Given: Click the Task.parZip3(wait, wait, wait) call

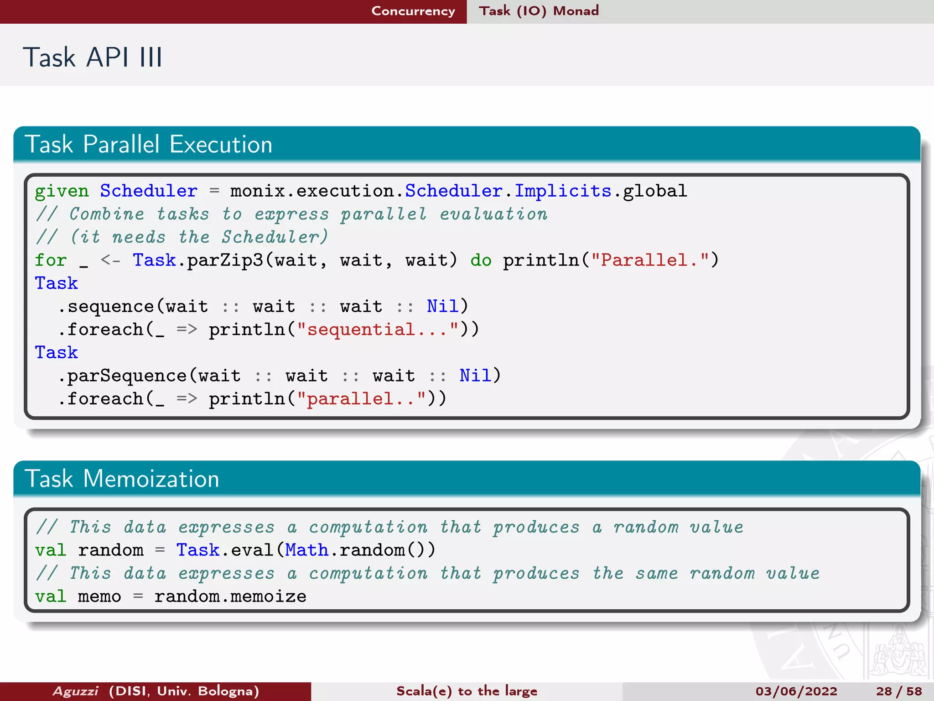Looking at the screenshot, I should pos(295,260).
